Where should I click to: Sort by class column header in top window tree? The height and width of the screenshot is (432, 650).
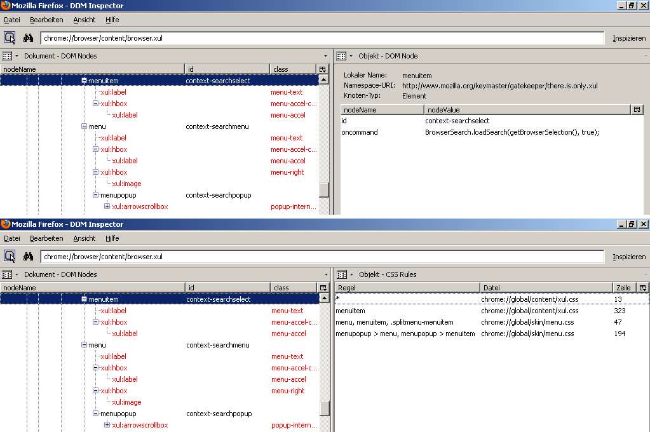click(293, 69)
